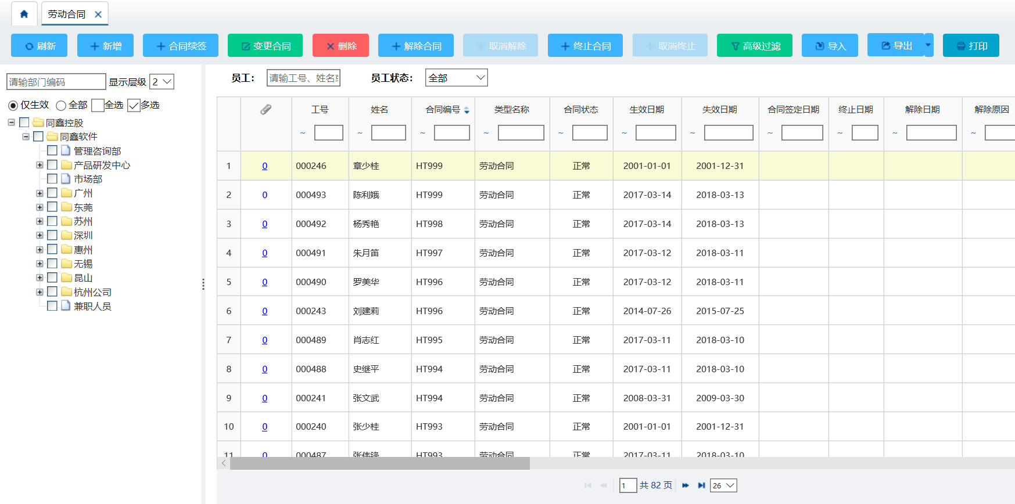Click the 员工 search input field
This screenshot has height=504, width=1015.
click(303, 78)
